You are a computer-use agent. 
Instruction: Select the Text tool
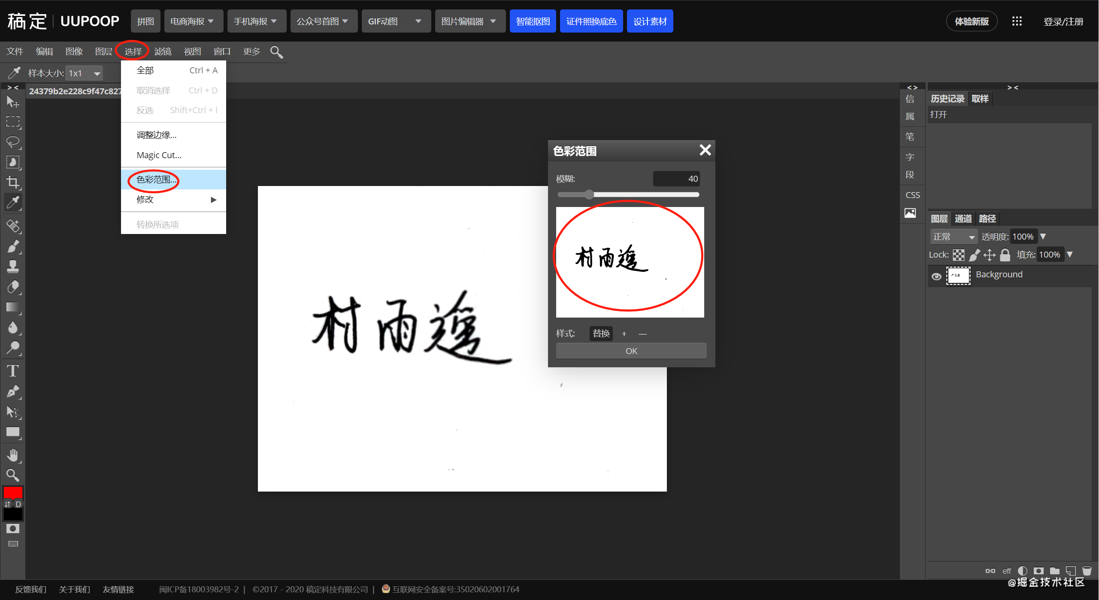[13, 371]
